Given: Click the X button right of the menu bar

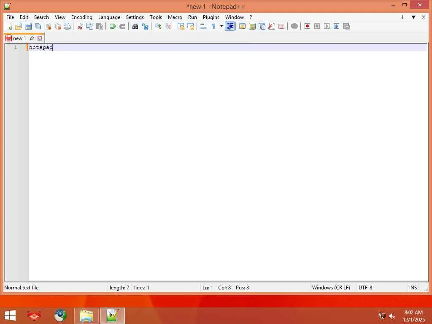Looking at the screenshot, I should pyautogui.click(x=424, y=17).
